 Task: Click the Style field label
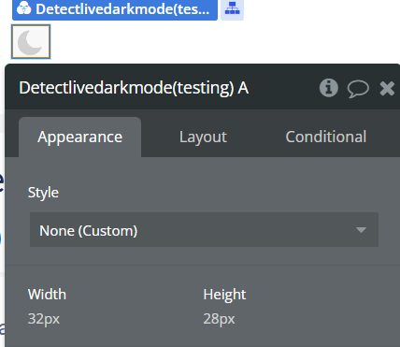tap(43, 193)
